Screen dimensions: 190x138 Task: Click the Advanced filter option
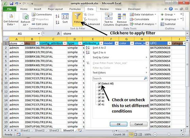coord(92,24)
